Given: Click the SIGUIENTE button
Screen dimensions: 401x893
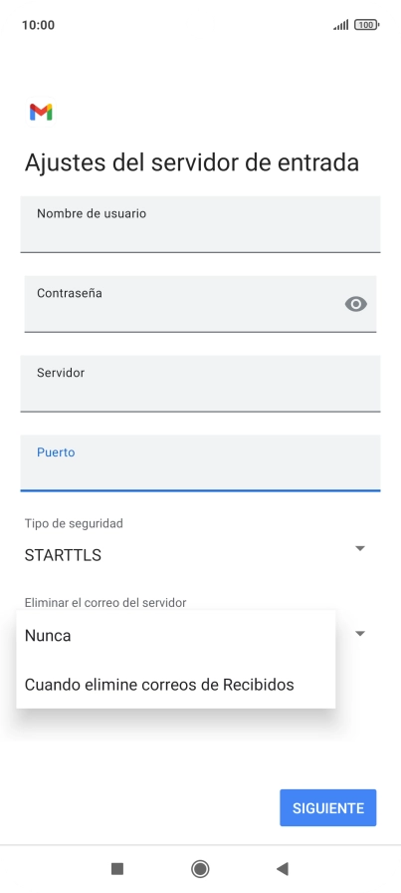Looking at the screenshot, I should coord(328,807).
